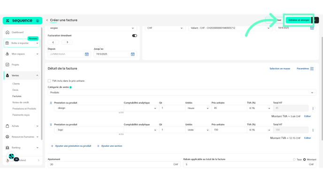Open Factures under Ventes

coord(17,96)
